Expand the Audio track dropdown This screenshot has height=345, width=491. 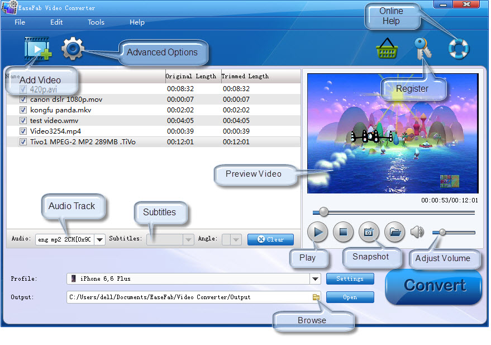pyautogui.click(x=99, y=240)
